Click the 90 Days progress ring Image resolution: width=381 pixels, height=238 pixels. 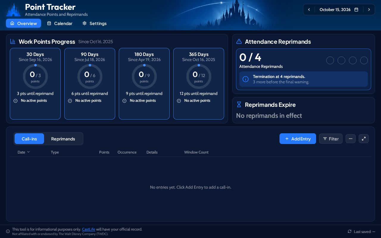[x=90, y=76]
